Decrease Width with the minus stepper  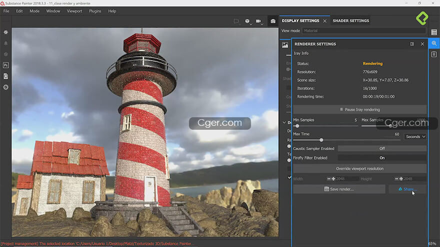tap(329, 179)
